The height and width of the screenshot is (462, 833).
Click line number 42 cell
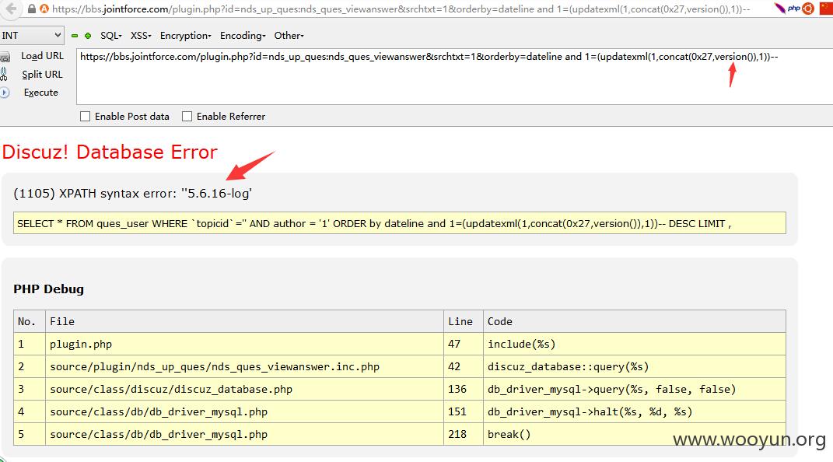[x=464, y=366]
